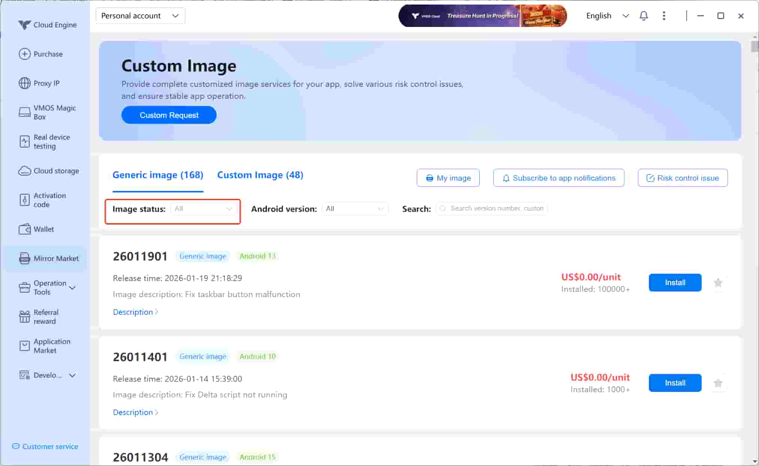Switch to Custom Image (48) tab
The width and height of the screenshot is (759, 466).
point(260,175)
